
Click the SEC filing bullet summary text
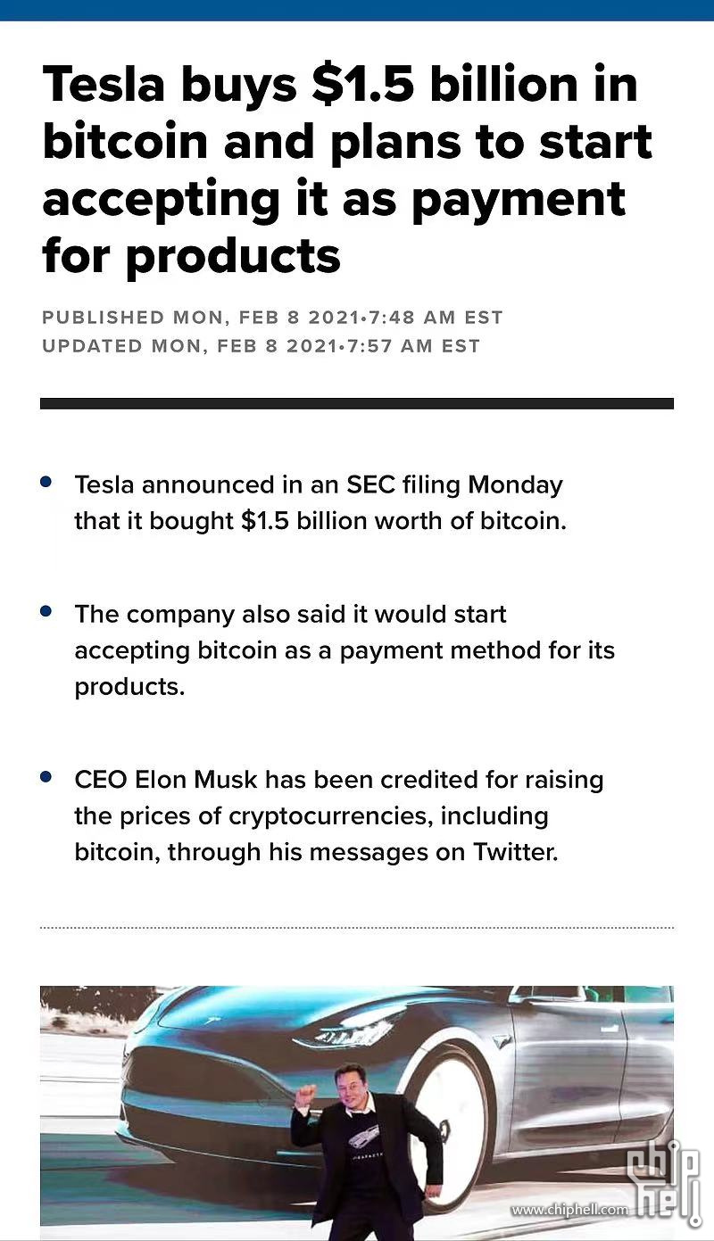(x=320, y=503)
